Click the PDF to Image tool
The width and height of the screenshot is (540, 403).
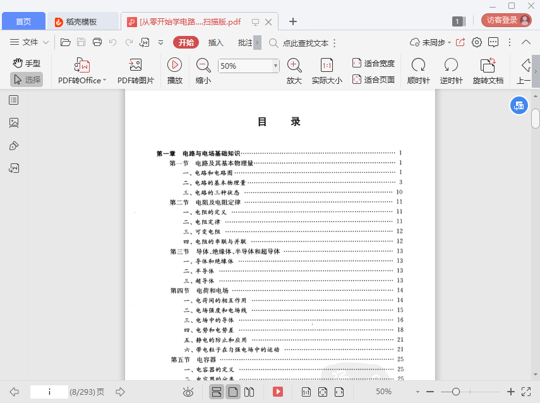click(135, 71)
